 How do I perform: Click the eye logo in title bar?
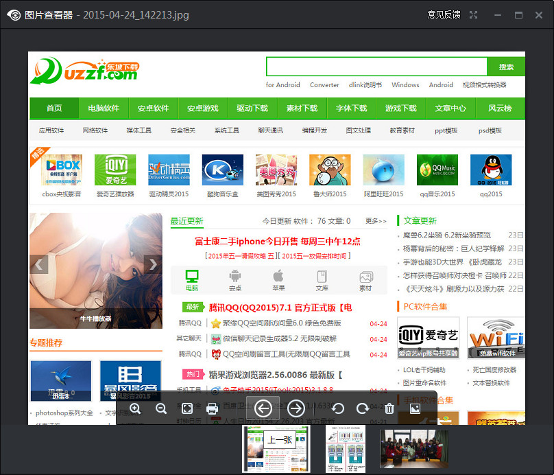point(14,15)
